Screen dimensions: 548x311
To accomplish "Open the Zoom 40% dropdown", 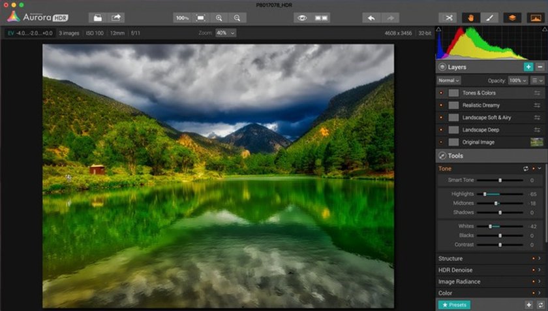I will pyautogui.click(x=226, y=33).
